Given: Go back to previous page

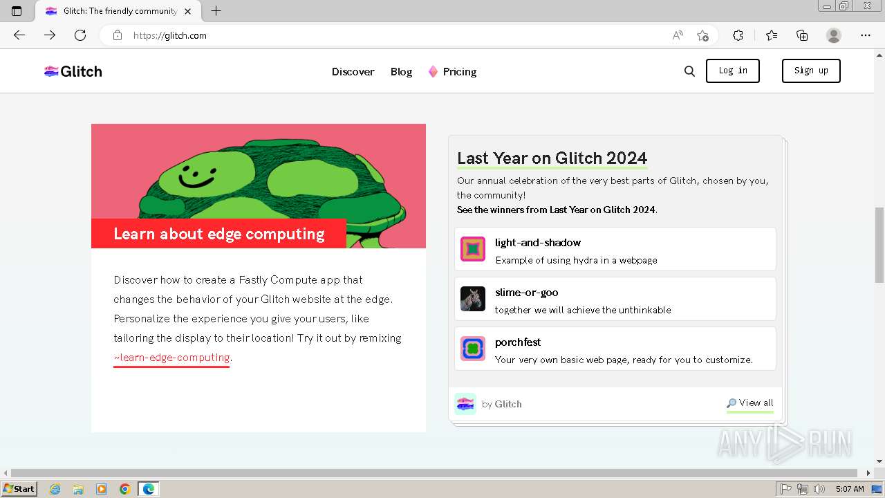Looking at the screenshot, I should [19, 35].
